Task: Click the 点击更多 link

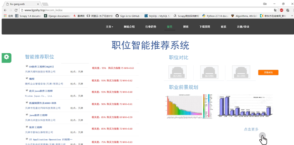Action: (x=251, y=129)
